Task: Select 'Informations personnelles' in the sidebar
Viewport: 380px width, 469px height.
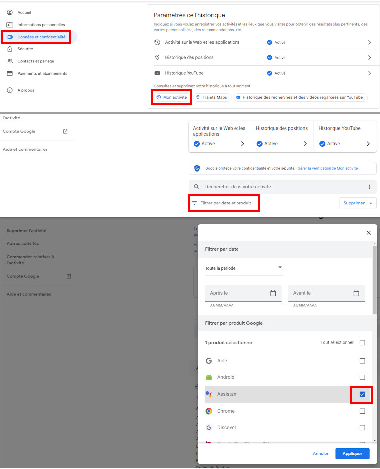Action: 41,25
